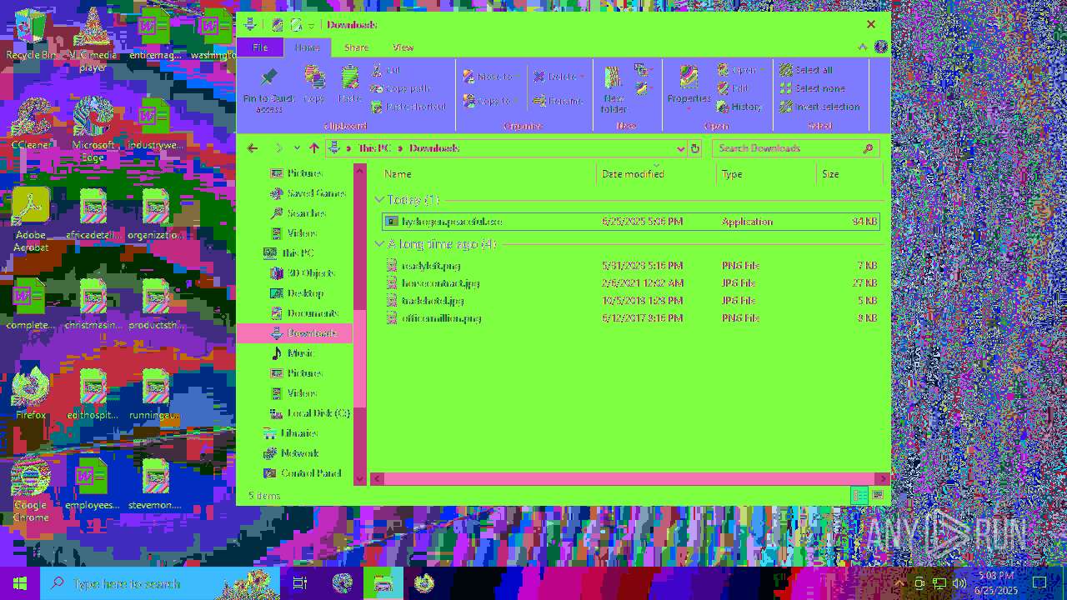Viewport: 1067px width, 600px height.
Task: Select all items in folder
Action: (806, 70)
